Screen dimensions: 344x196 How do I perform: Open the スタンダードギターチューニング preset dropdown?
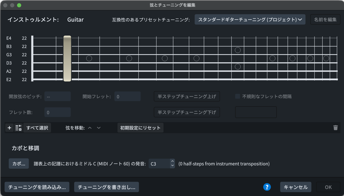(250, 20)
